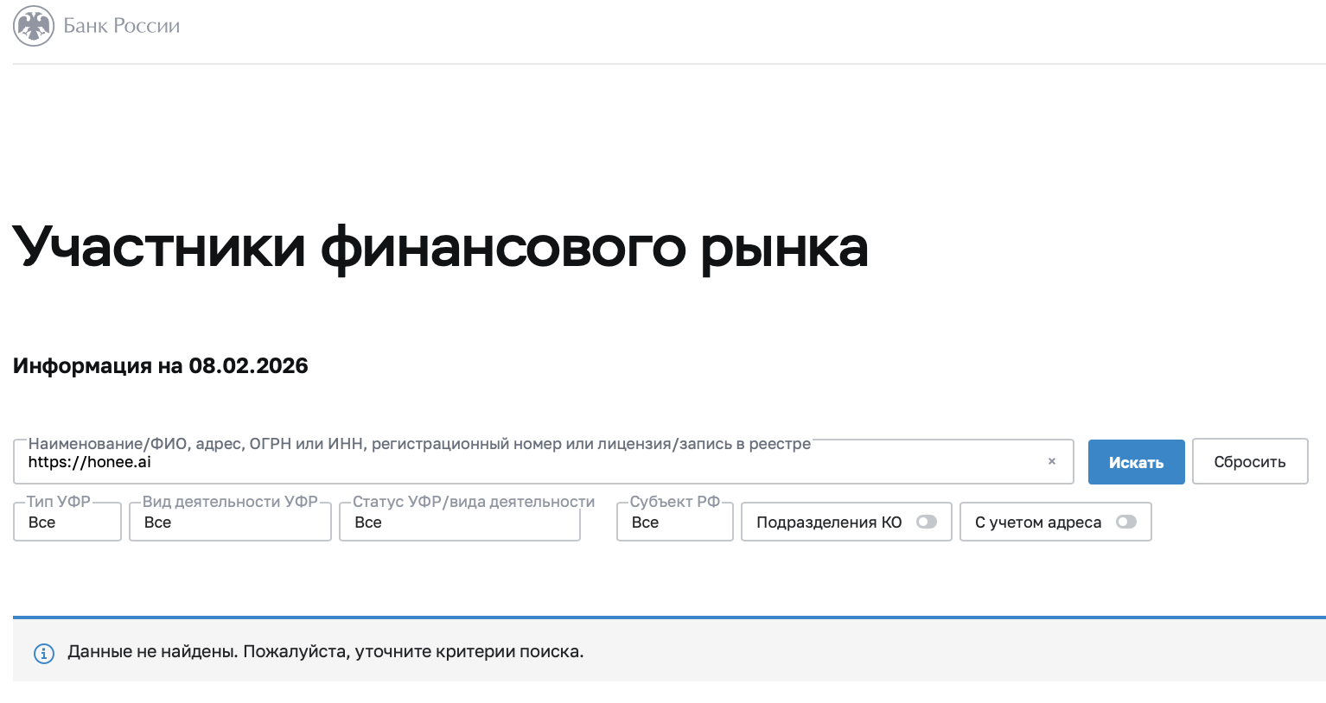Click the Наименование/ФИО search field label

419,444
